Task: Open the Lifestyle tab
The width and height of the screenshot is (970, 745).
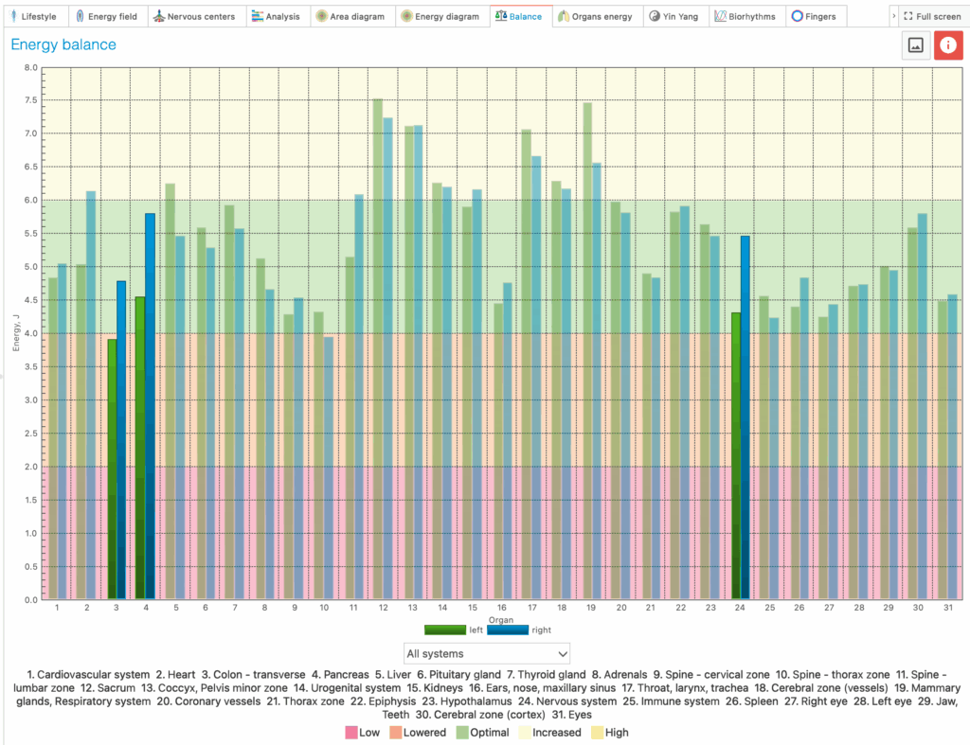Action: (x=34, y=16)
